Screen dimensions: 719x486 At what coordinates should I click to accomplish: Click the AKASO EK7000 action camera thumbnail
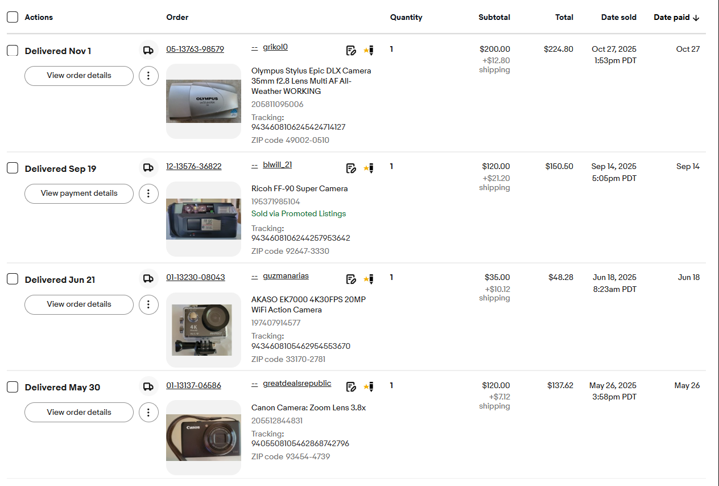pos(204,330)
